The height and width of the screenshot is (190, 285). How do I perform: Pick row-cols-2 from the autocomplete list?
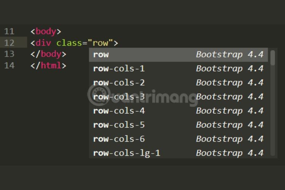[178, 83]
